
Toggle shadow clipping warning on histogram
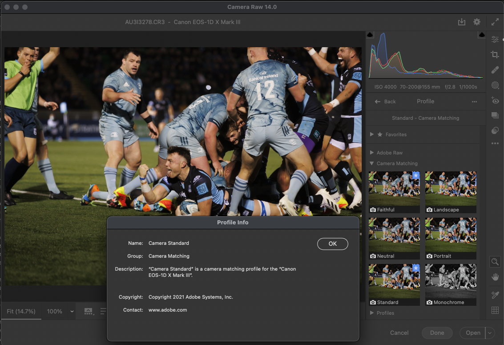370,34
